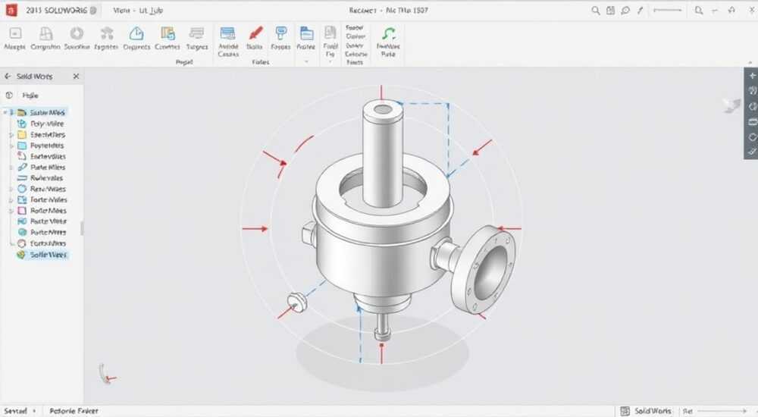Screen dimensions: 758x417
Task: Open the blue Oqgirrets tool icon
Action: pyautogui.click(x=136, y=33)
